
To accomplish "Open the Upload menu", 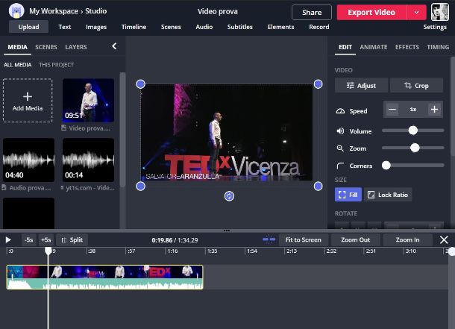I will click(x=28, y=27).
